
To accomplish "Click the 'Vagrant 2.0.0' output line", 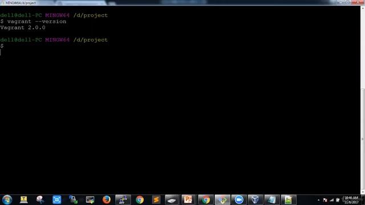I will [23, 27].
